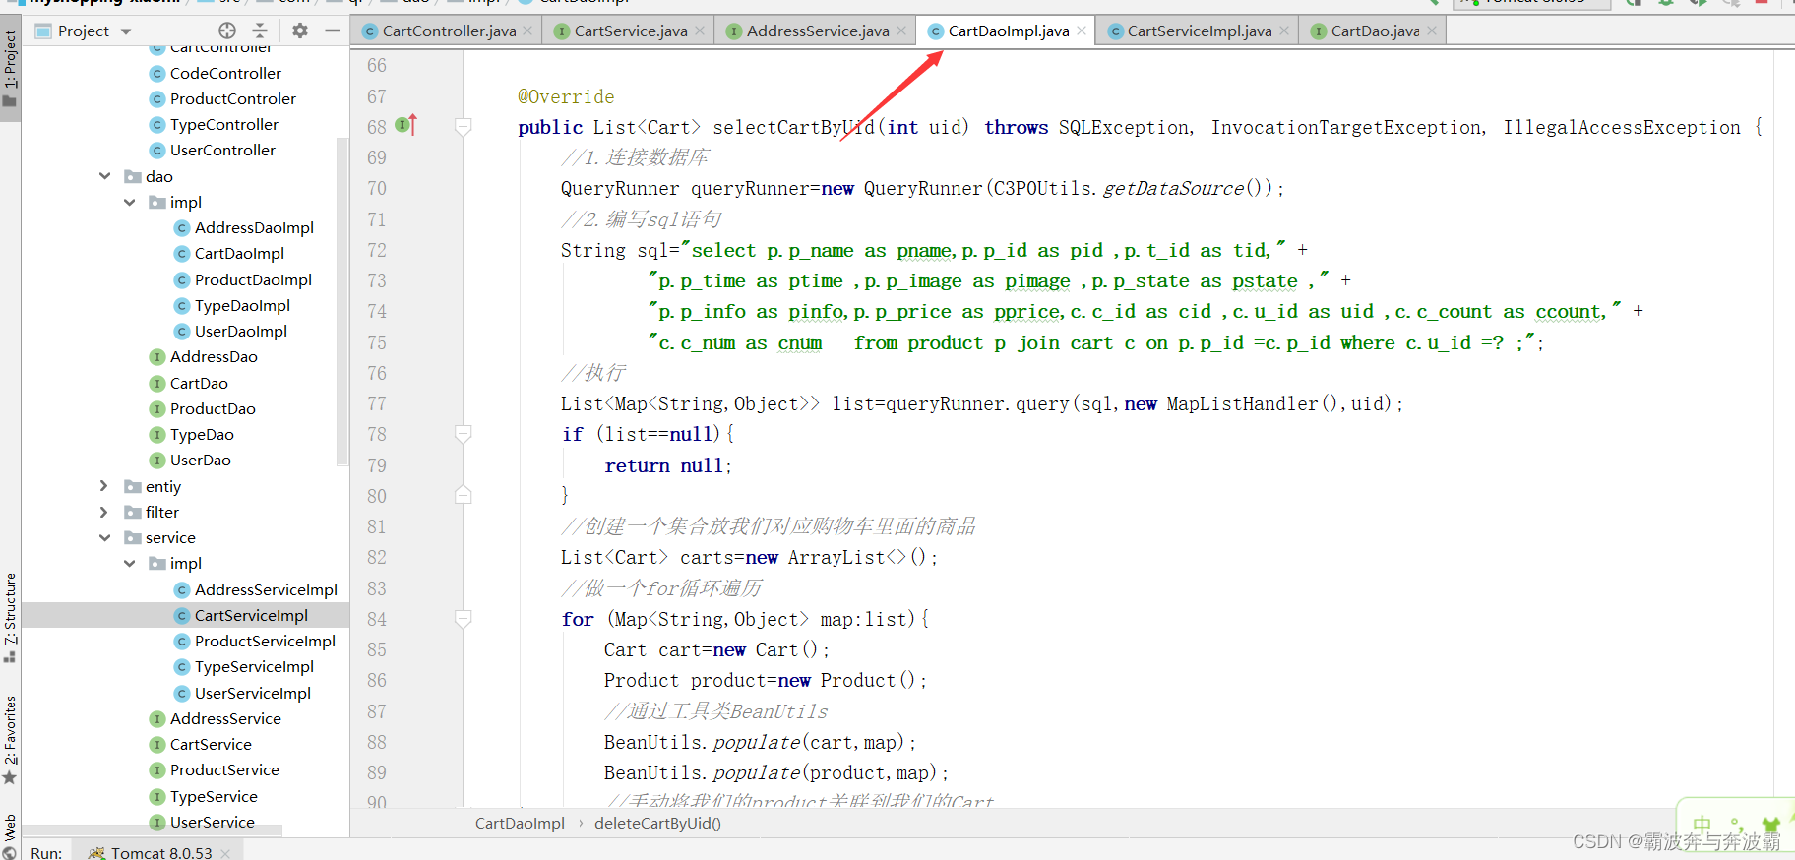
Task: Open TypeServiceImpl class
Action: pyautogui.click(x=254, y=666)
